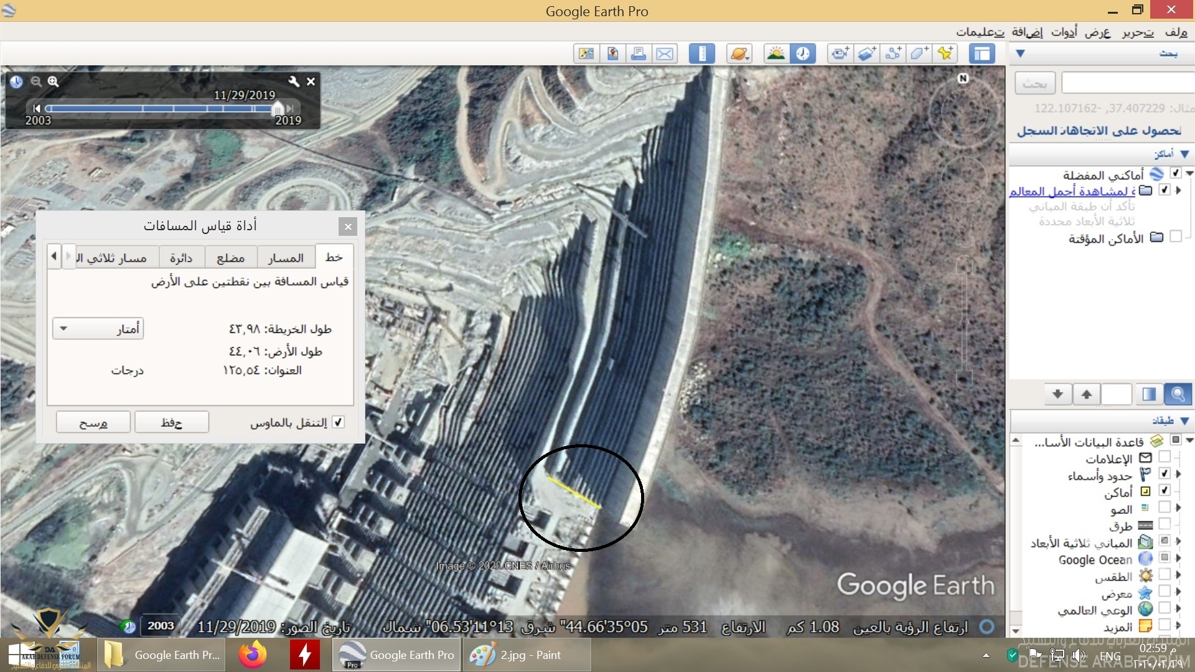Click the magnifier search icon in Places panel

(x=1178, y=394)
